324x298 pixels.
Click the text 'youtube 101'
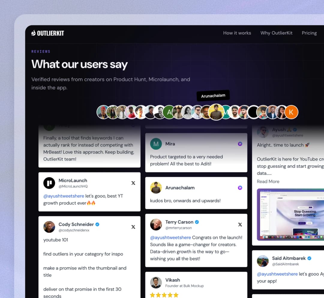click(55, 240)
